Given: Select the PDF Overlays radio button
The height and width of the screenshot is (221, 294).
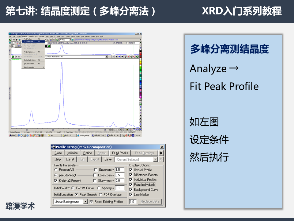Looking at the screenshot, I should click(100, 195).
